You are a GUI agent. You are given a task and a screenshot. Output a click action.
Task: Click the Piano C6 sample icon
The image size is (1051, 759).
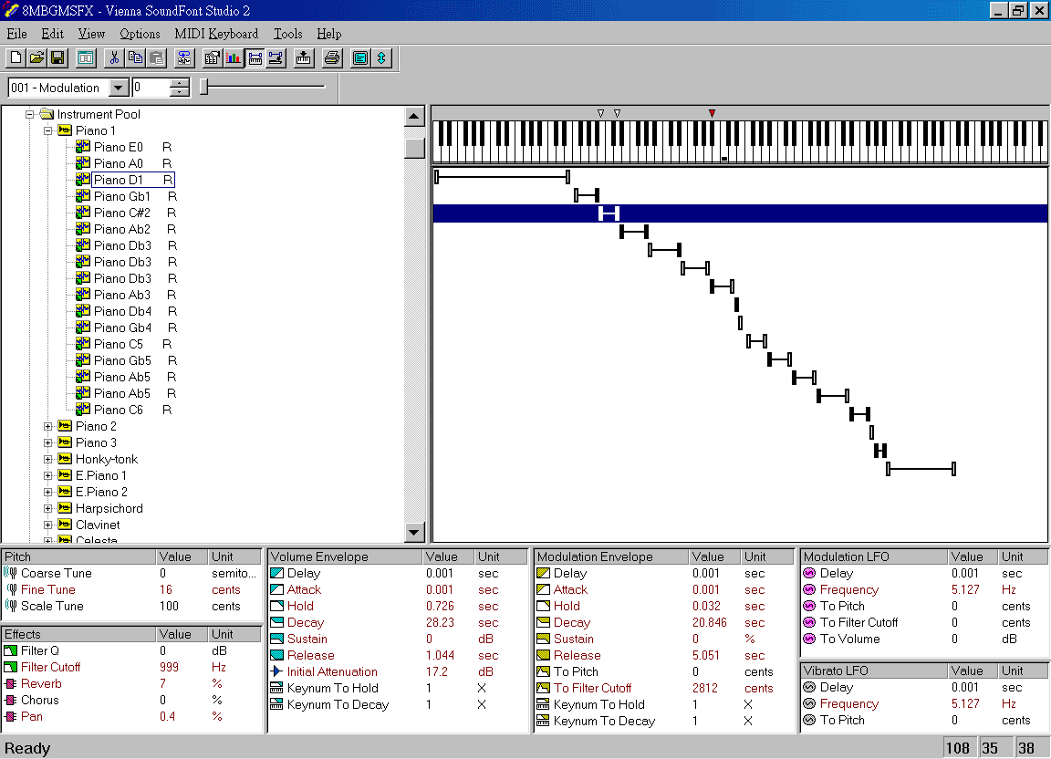pyautogui.click(x=83, y=409)
